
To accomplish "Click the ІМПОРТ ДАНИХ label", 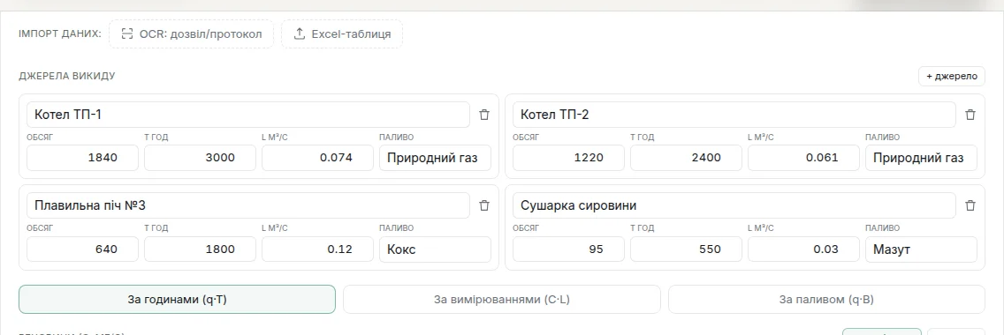I will coord(60,33).
